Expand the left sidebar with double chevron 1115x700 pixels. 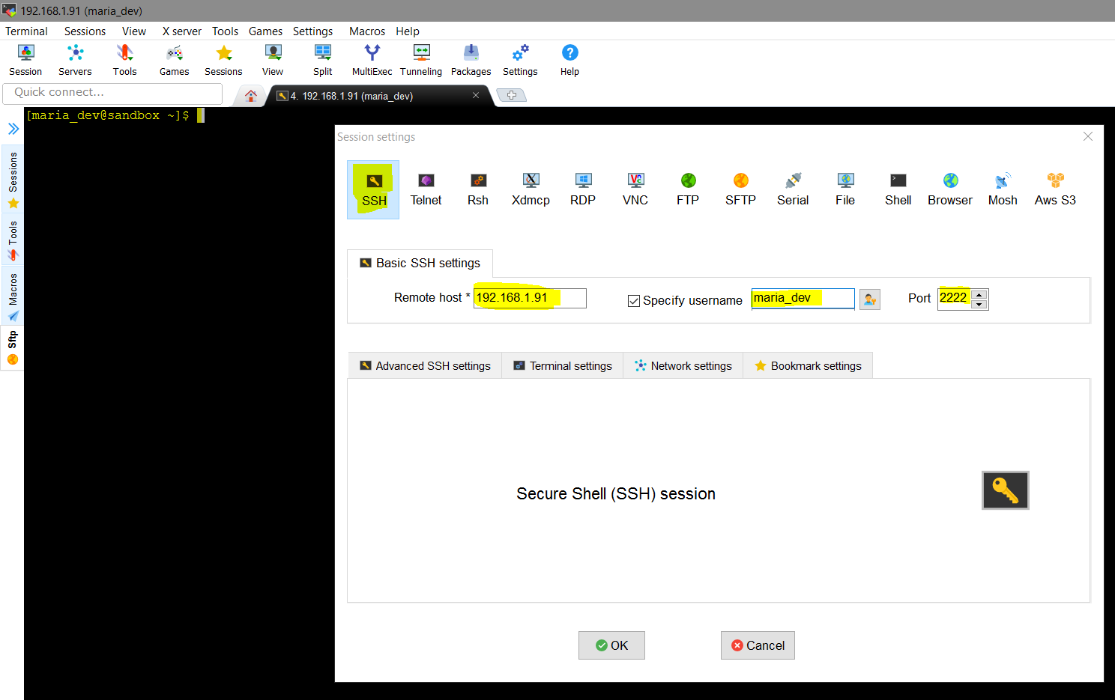pyautogui.click(x=13, y=129)
